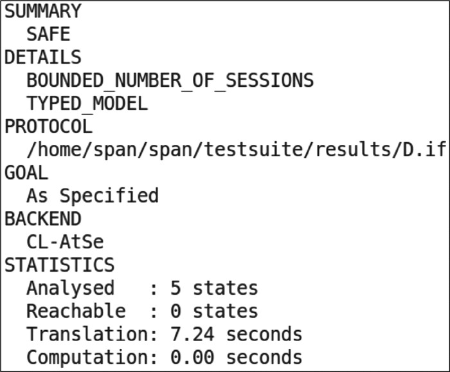Click the 'Analysed' statistics label
The width and height of the screenshot is (450, 372).
(x=70, y=288)
